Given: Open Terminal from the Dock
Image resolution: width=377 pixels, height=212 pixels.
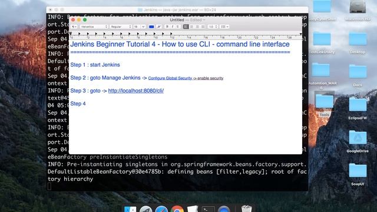Looking at the screenshot, I should point(208,209).
